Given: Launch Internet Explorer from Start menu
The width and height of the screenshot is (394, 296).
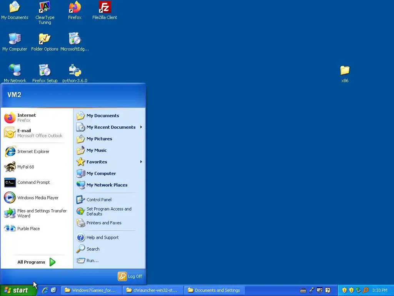Looking at the screenshot, I should pos(37,151).
